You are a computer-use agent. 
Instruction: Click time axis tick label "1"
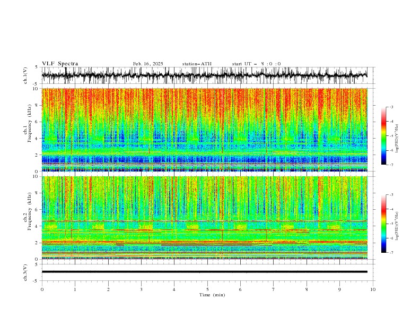[x=75, y=289]
